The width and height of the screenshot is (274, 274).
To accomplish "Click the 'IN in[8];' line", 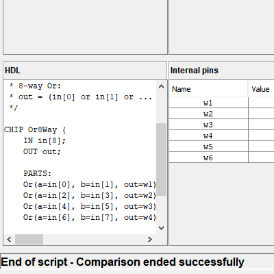I will click(45, 140).
